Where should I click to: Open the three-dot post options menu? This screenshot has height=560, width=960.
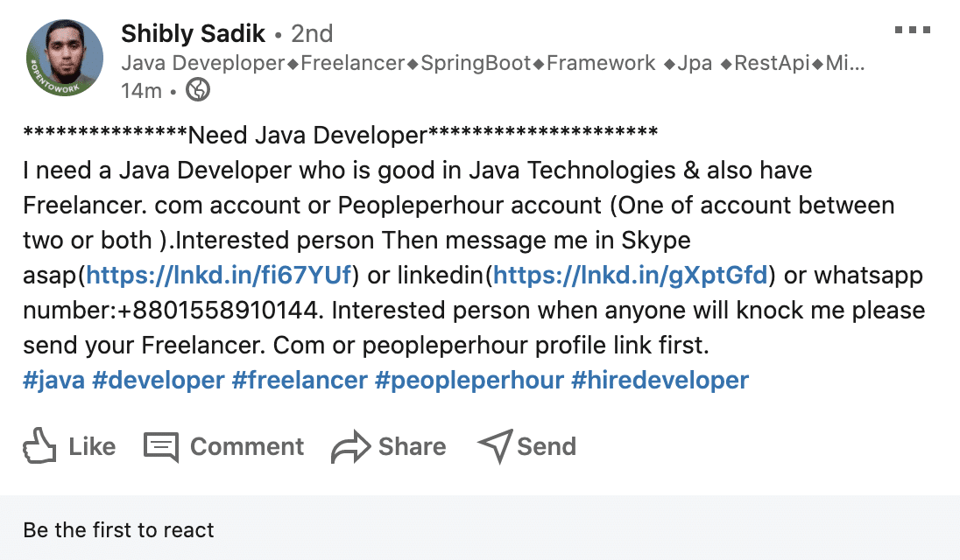point(912,28)
